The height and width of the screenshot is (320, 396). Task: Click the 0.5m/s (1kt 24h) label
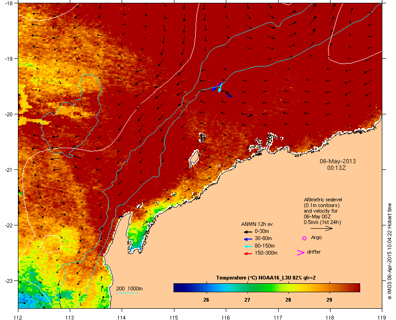click(322, 222)
